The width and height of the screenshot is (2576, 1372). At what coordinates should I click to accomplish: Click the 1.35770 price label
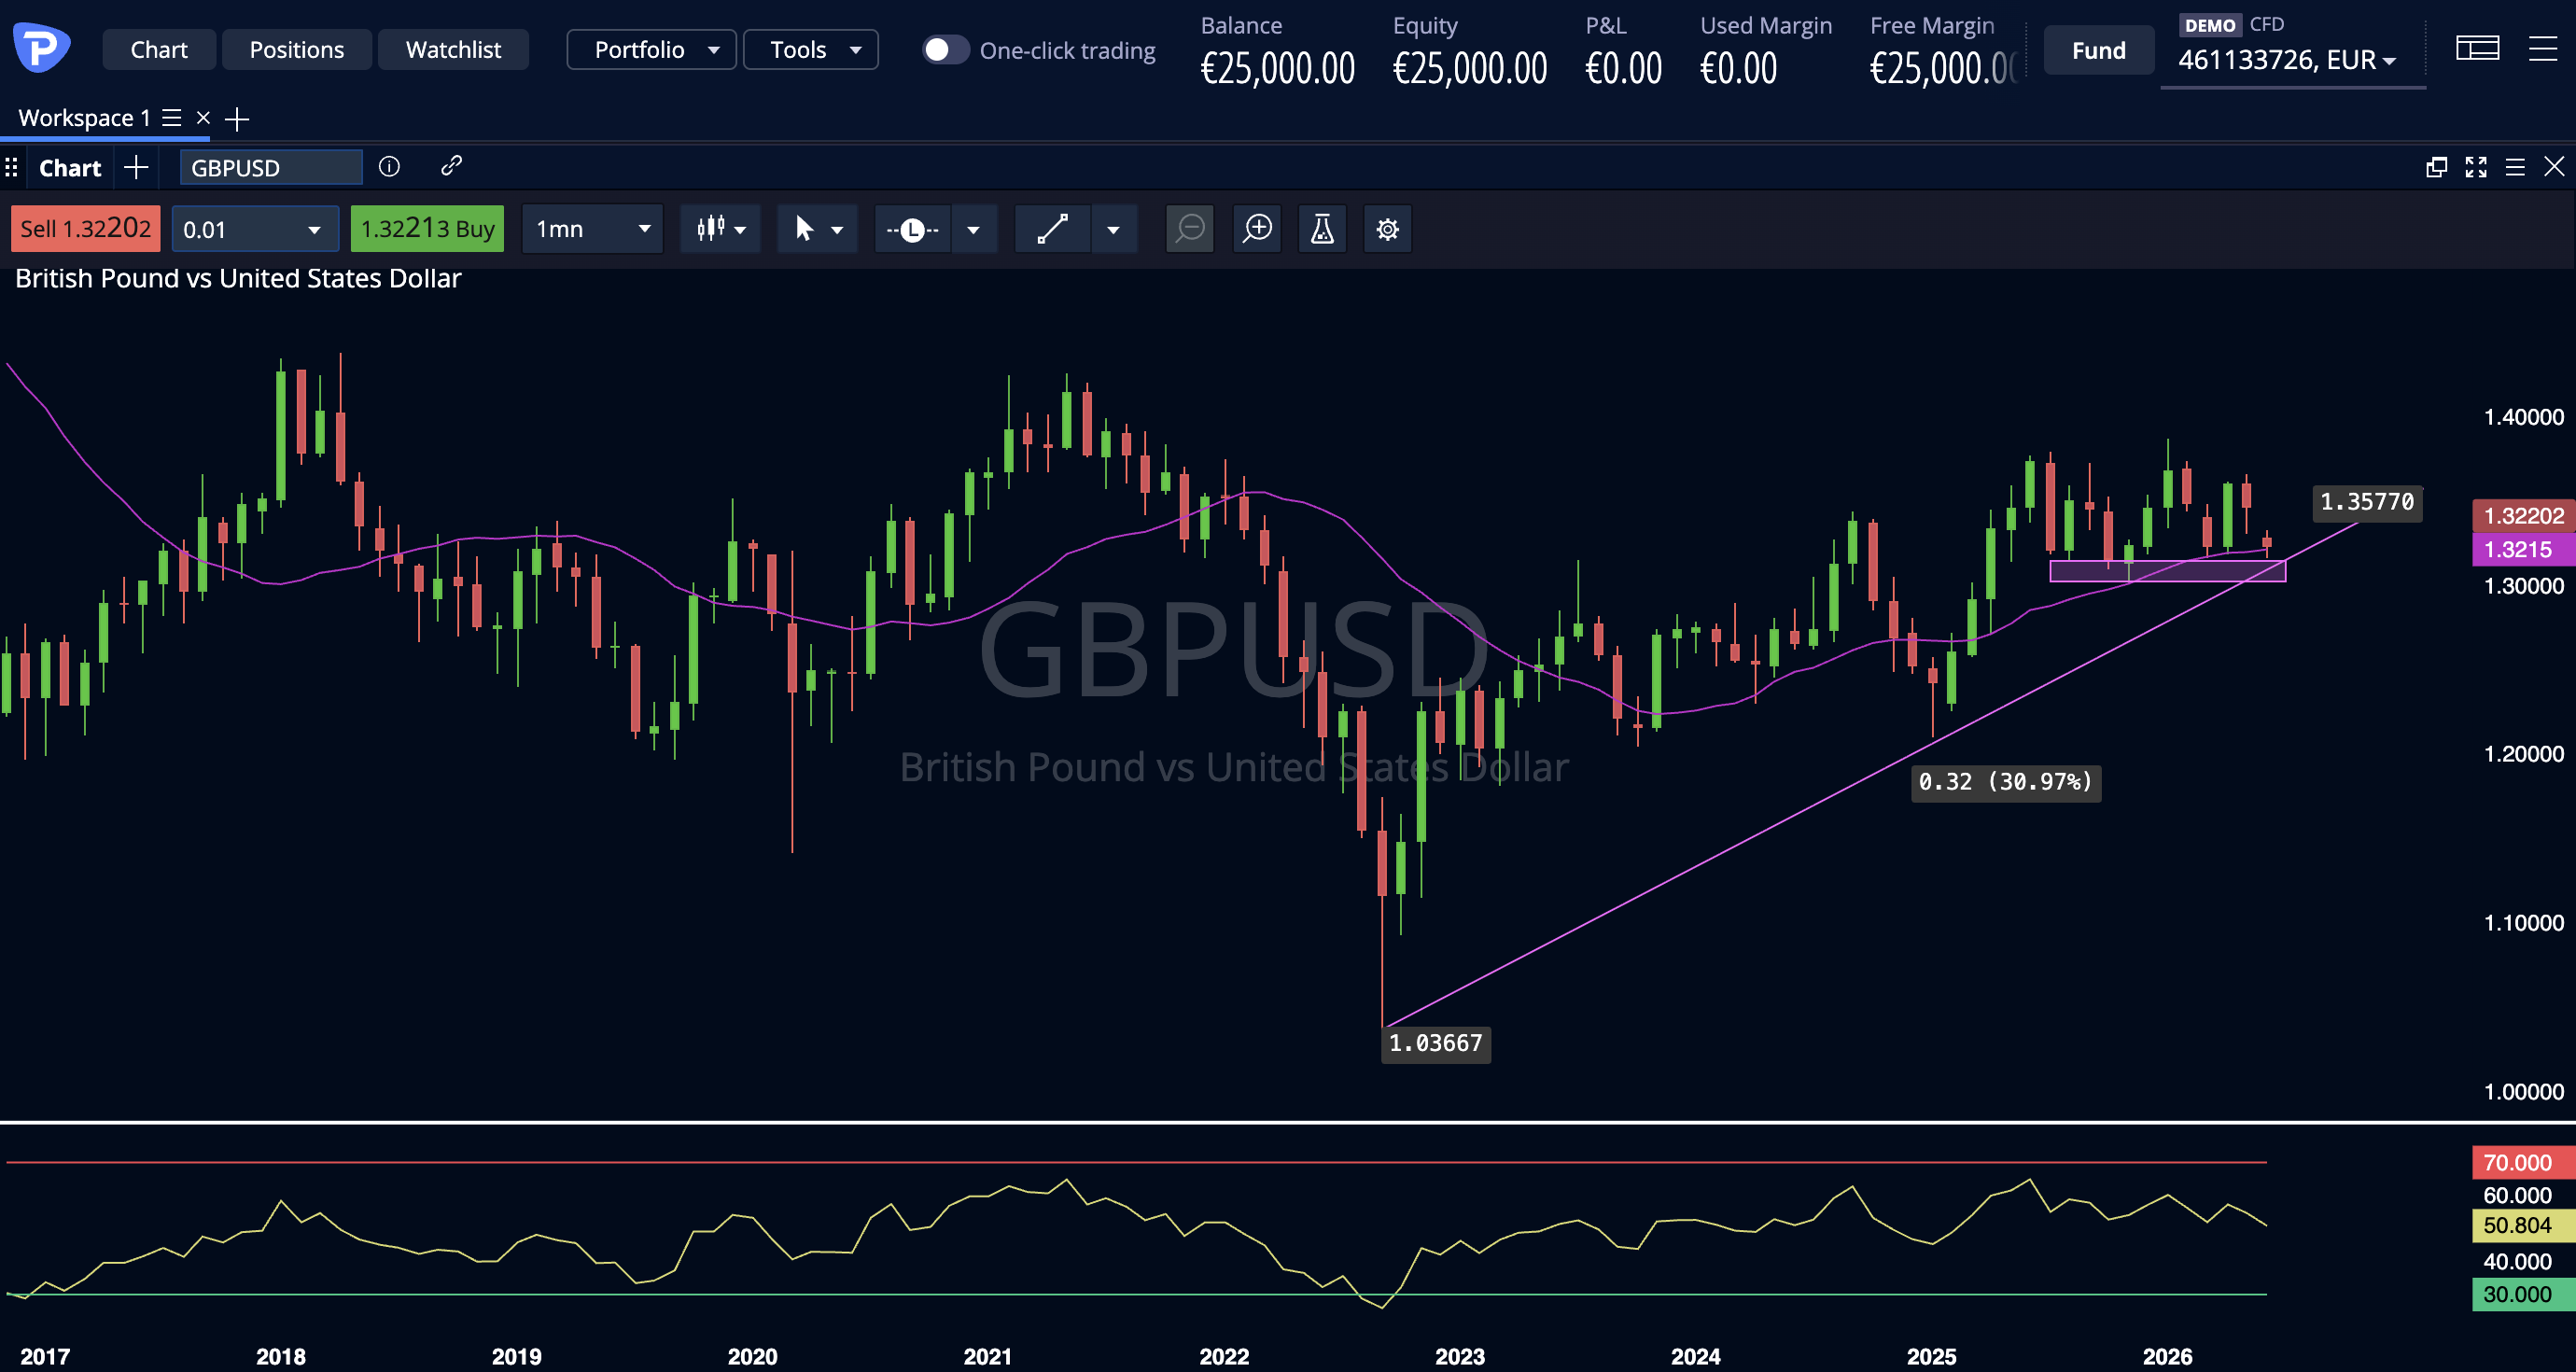(2366, 502)
